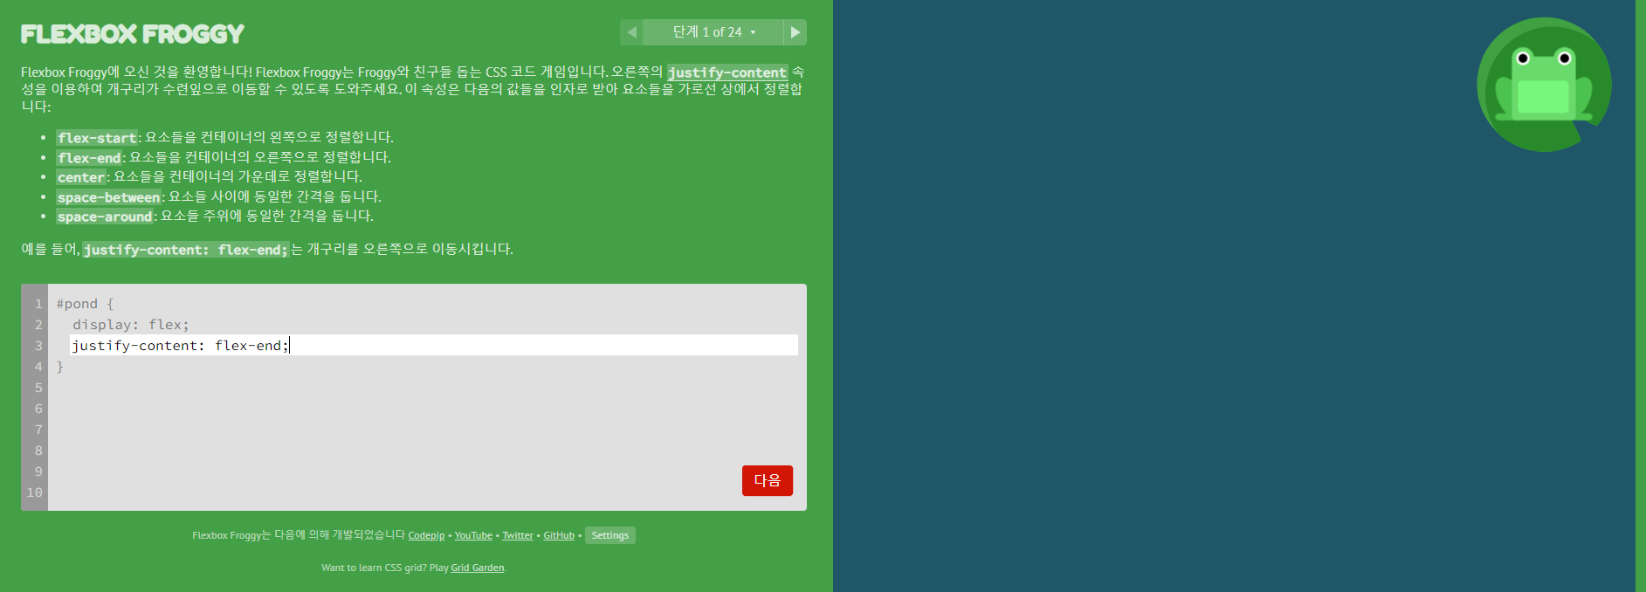Click the center keyword in the list
The width and height of the screenshot is (1646, 592).
click(x=81, y=177)
